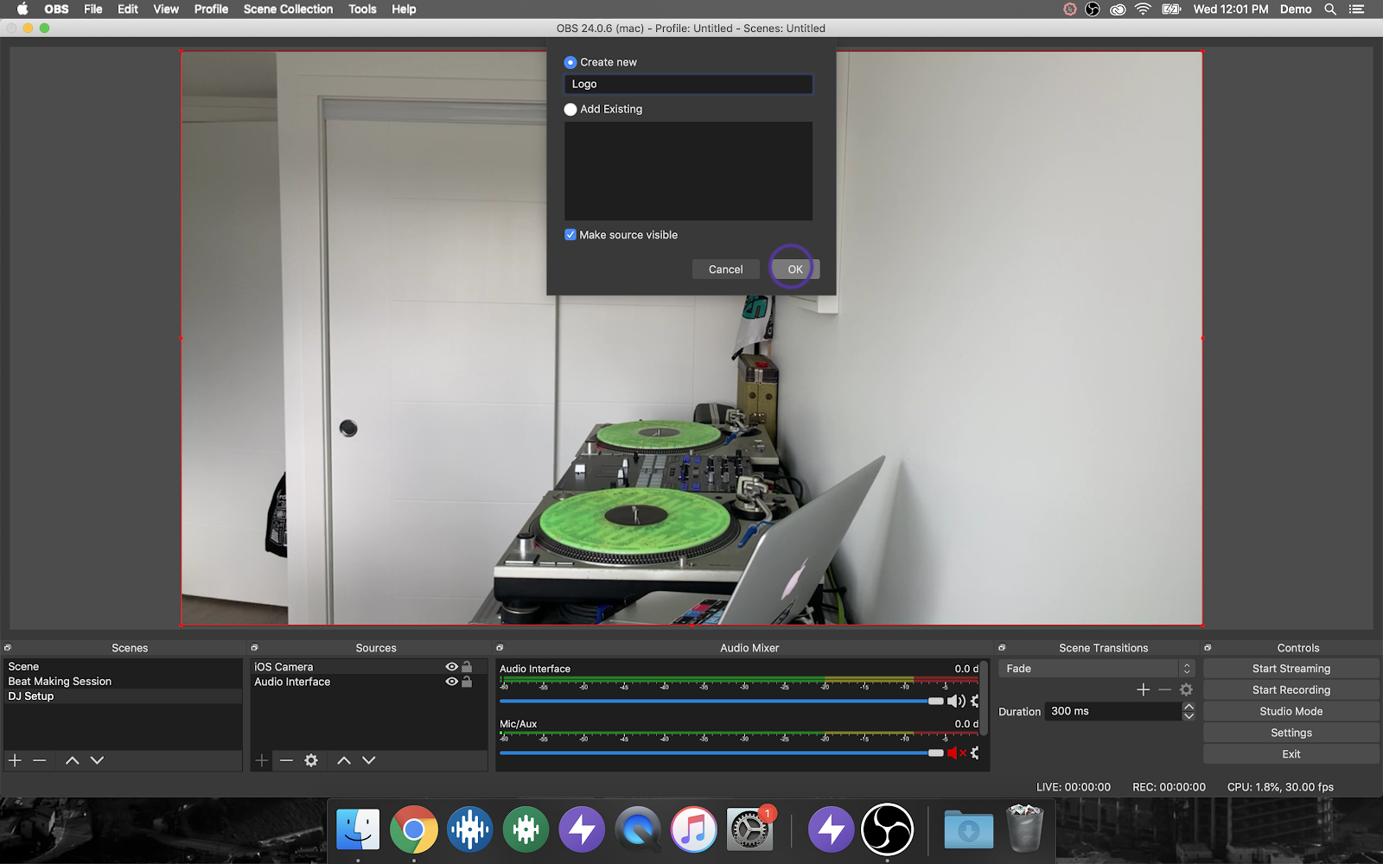Image resolution: width=1383 pixels, height=864 pixels.
Task: Select the Beat Making Session scene
Action: [x=60, y=682]
